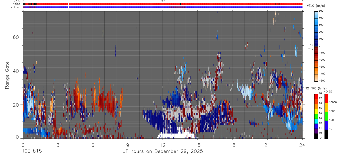Click the '-10' threshold label beside VELO bar
340x157 pixels.
(311, 49)
